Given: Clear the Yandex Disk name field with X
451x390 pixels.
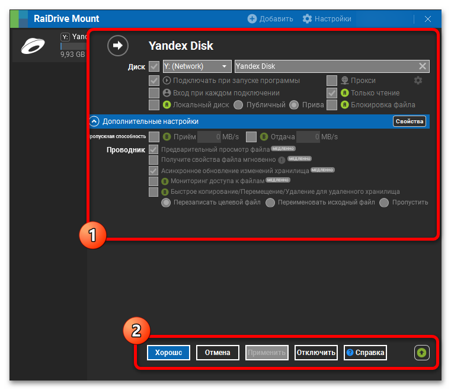Looking at the screenshot, I should (422, 66).
